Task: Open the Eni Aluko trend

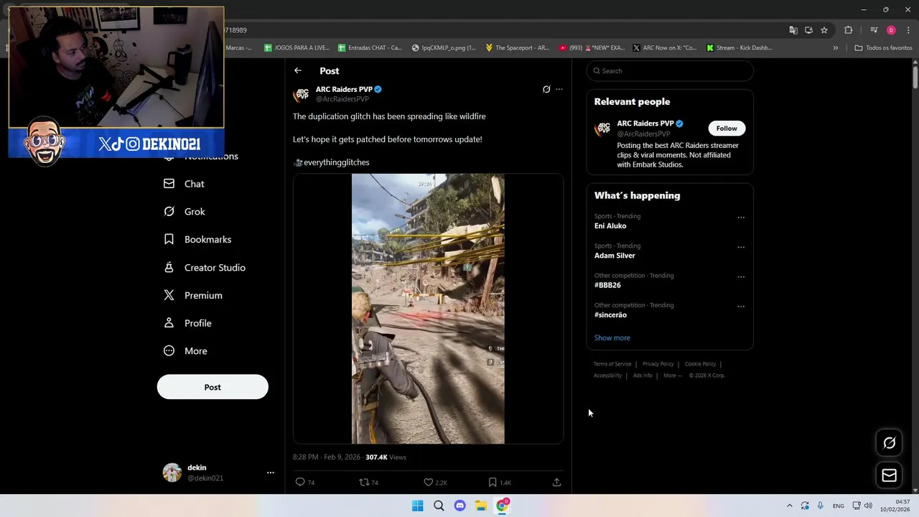Action: point(610,225)
